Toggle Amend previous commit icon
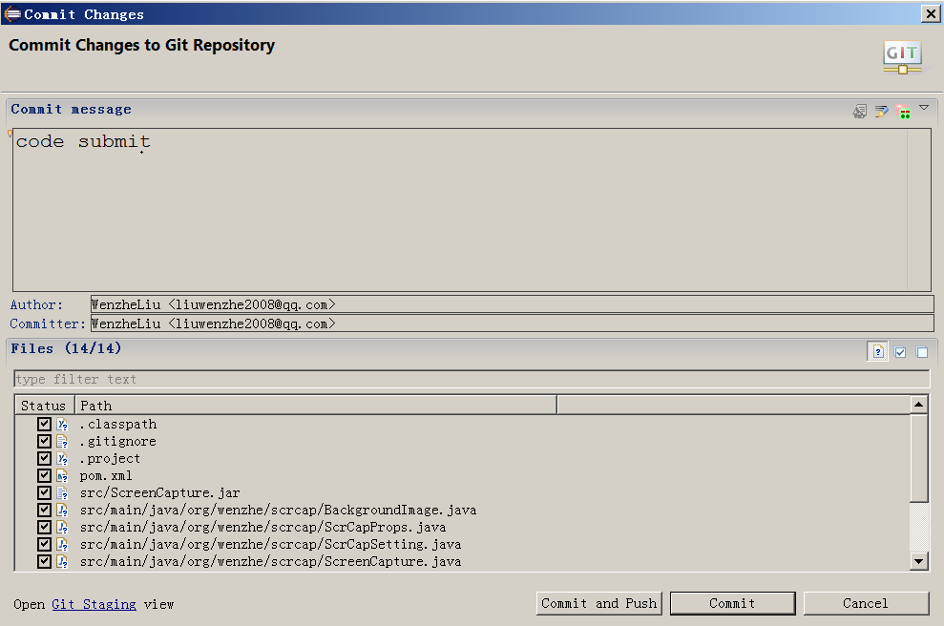Screen dimensions: 944x626 click(x=859, y=112)
